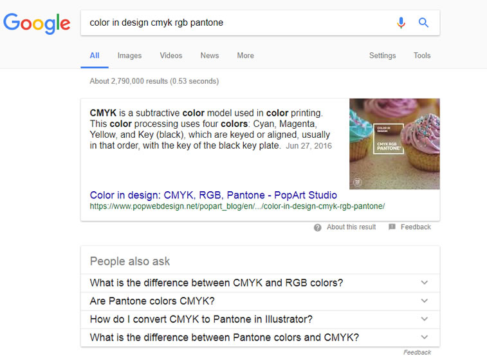487x358 pixels.
Task: Click About this result link
Action: pyautogui.click(x=351, y=227)
